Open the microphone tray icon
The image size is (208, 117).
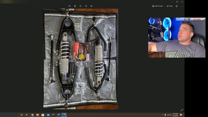165,115
